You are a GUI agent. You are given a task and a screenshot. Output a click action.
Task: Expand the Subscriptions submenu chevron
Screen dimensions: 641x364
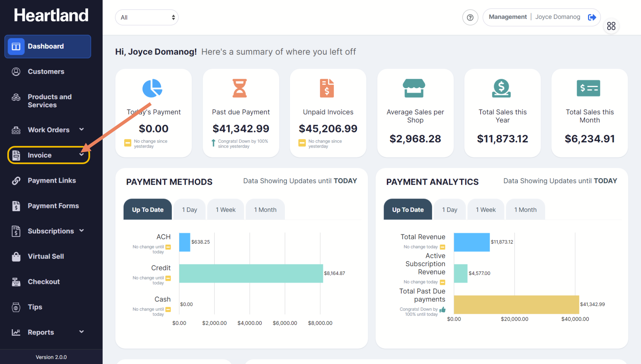pyautogui.click(x=81, y=231)
